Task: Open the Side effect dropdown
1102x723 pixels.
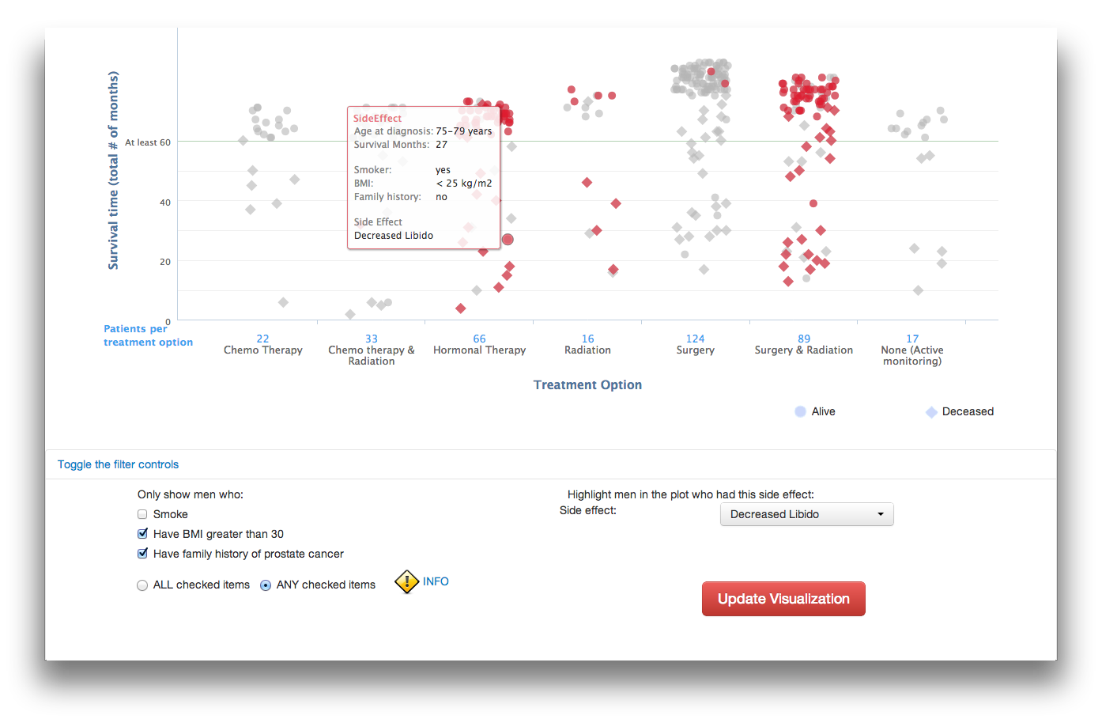Action: [806, 514]
